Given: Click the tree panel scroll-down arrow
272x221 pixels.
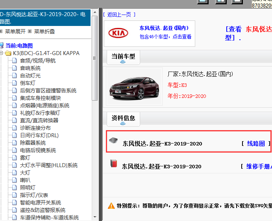Looking at the screenshot, I should point(95,217).
